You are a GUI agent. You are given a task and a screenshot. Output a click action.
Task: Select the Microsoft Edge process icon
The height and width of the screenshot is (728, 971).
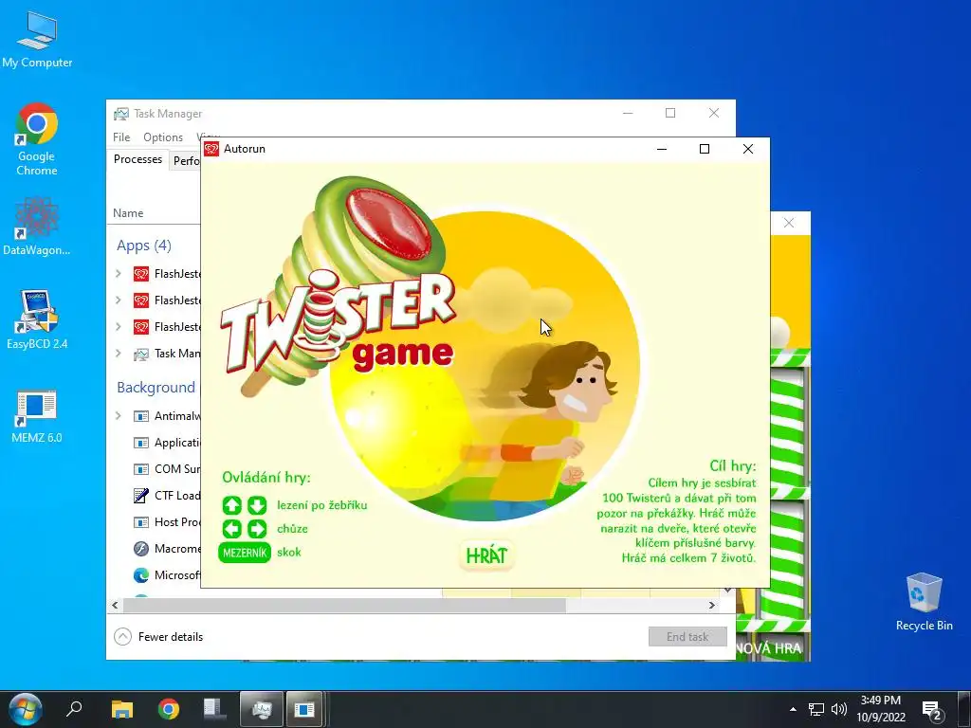pos(141,575)
